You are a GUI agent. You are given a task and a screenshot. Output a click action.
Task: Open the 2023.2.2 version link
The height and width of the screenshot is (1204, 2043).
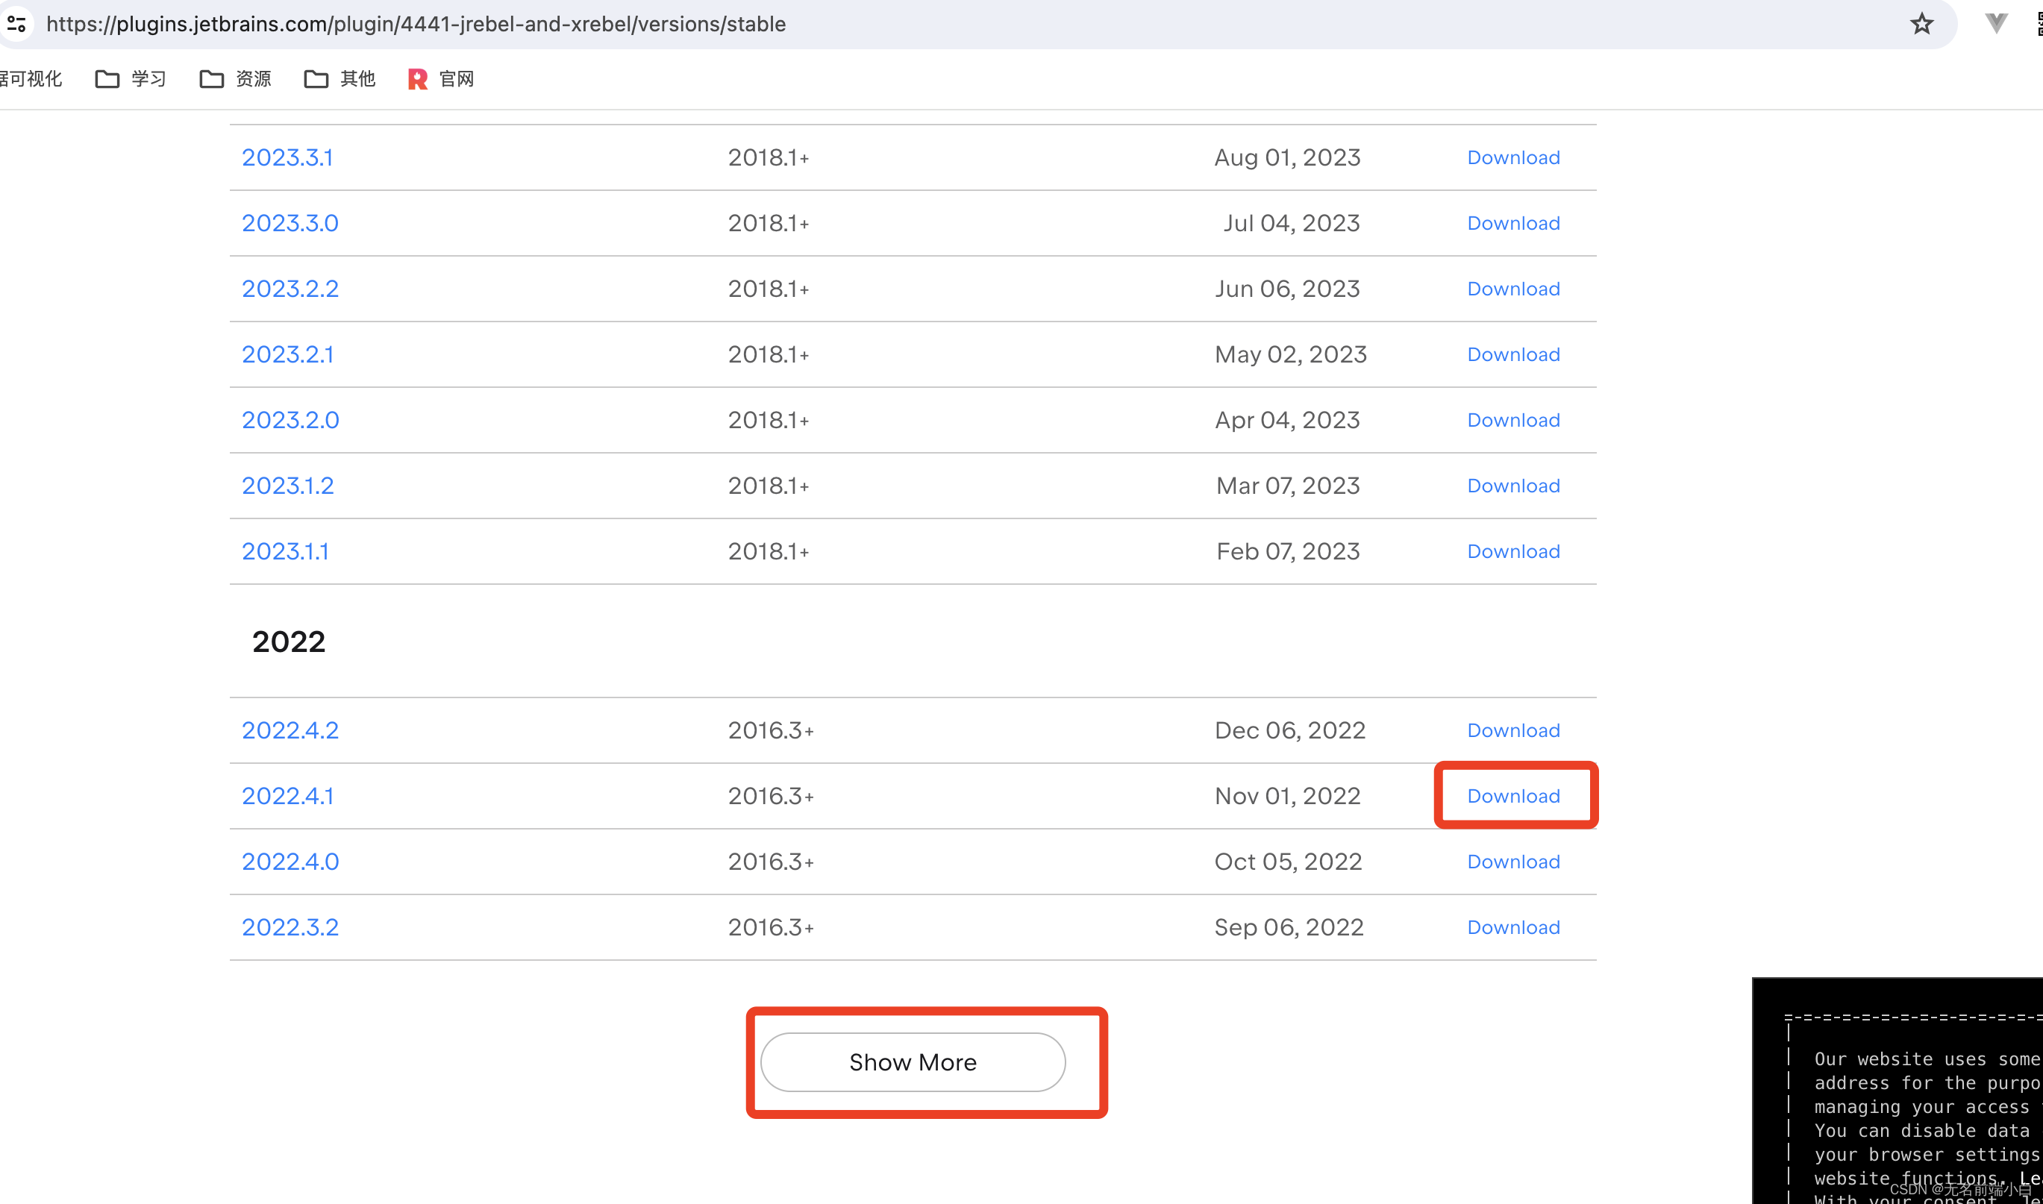pyautogui.click(x=290, y=289)
